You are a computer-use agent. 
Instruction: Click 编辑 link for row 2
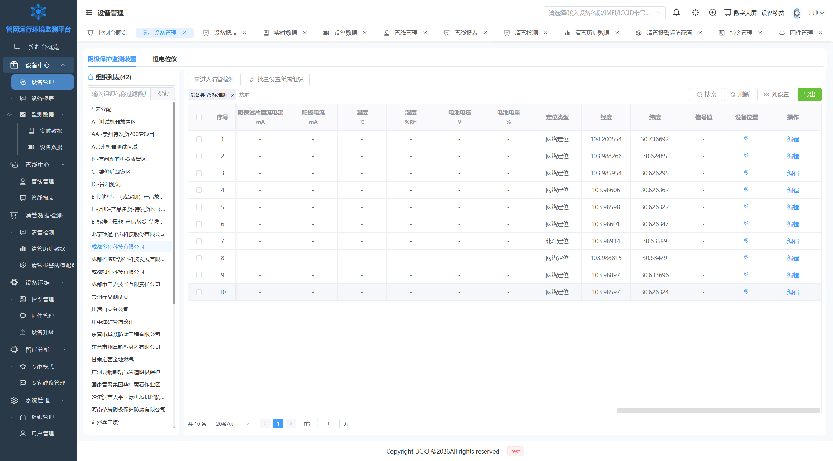click(793, 156)
